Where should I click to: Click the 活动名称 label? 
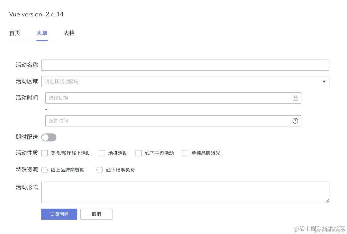(x=27, y=65)
